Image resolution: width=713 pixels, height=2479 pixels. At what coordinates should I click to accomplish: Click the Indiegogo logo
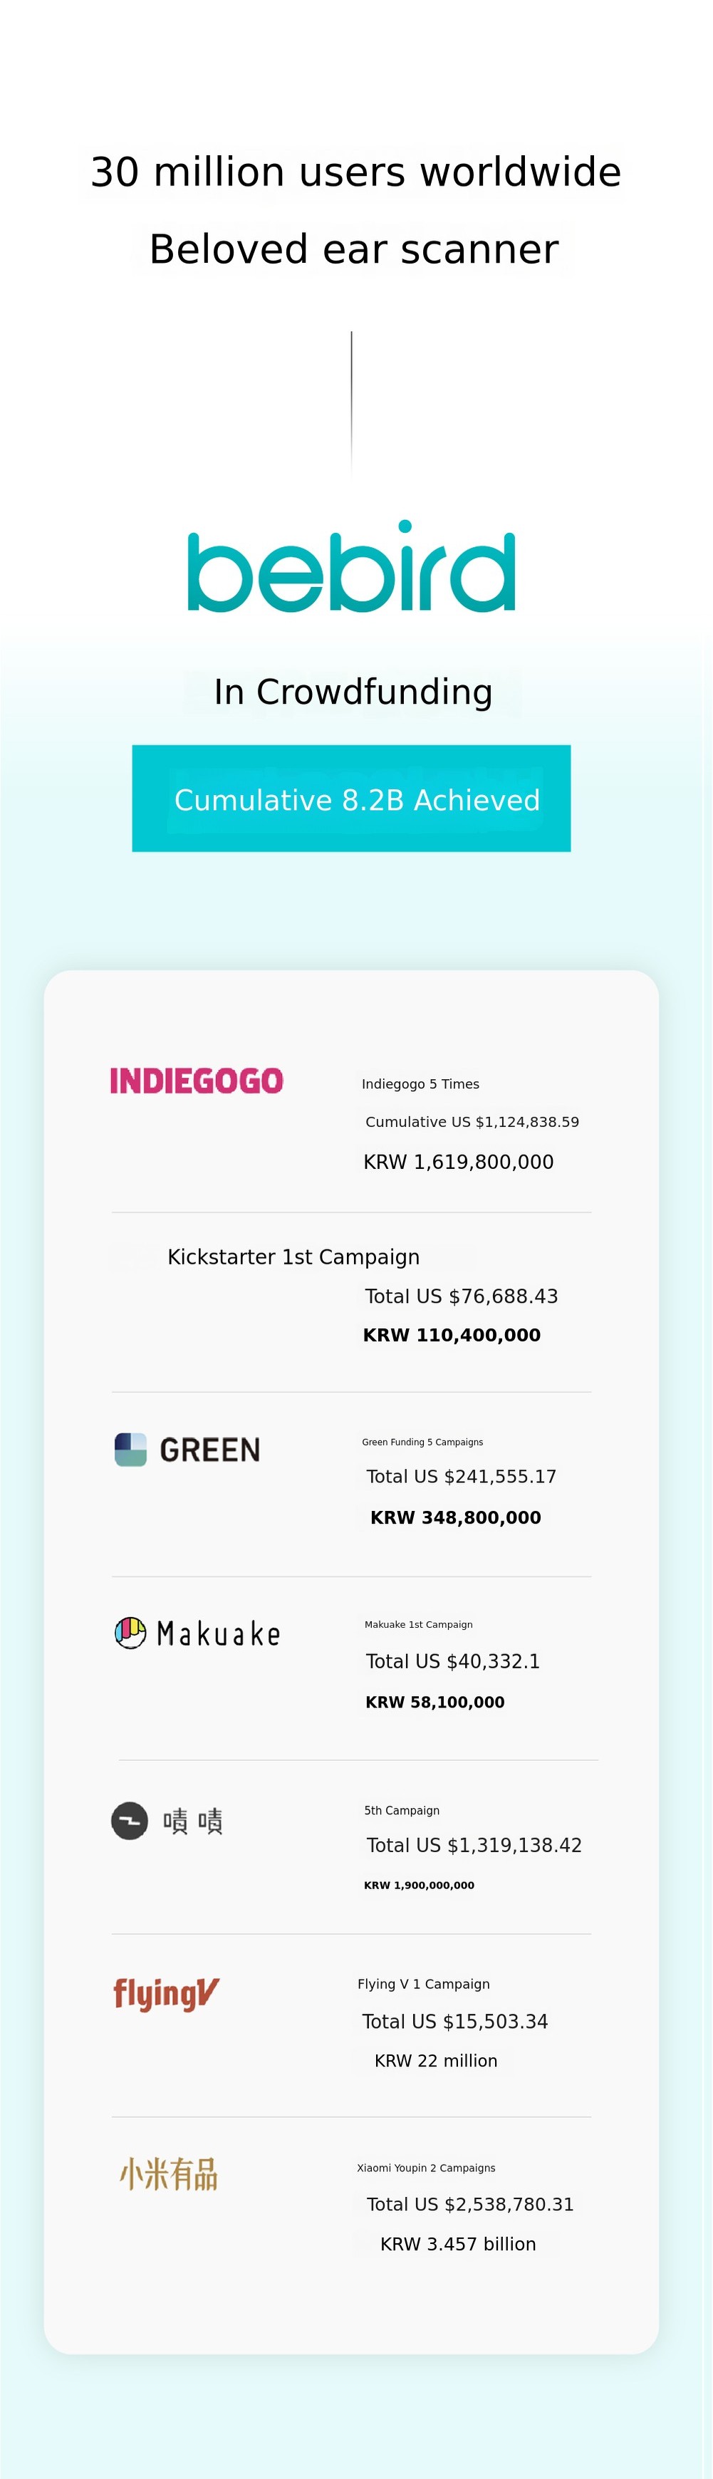pos(197,1081)
